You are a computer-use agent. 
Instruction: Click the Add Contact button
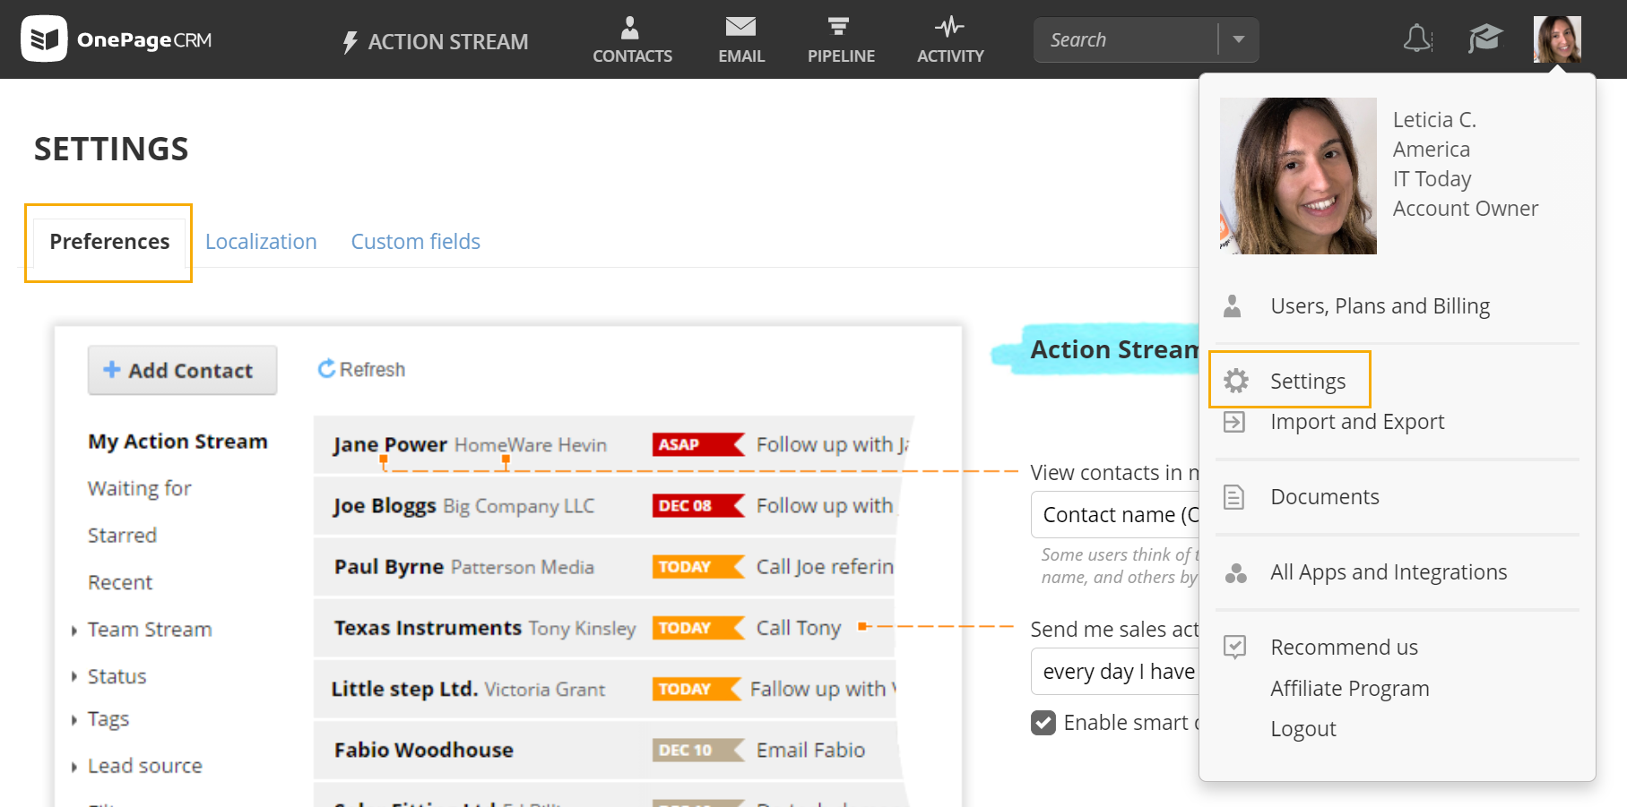(x=182, y=370)
